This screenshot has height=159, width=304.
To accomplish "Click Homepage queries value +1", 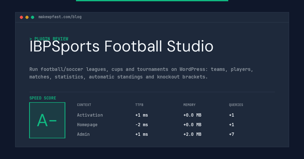I will 232,125.
